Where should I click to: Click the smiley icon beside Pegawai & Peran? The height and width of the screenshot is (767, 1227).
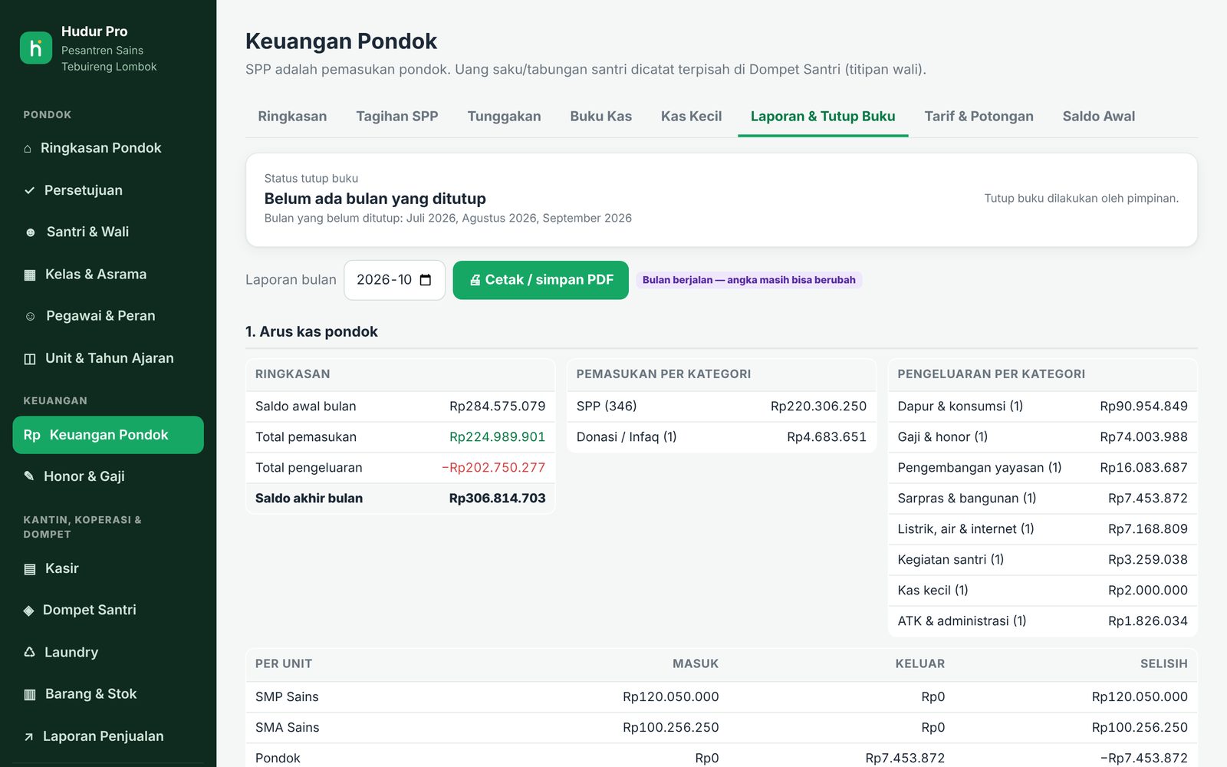point(30,316)
